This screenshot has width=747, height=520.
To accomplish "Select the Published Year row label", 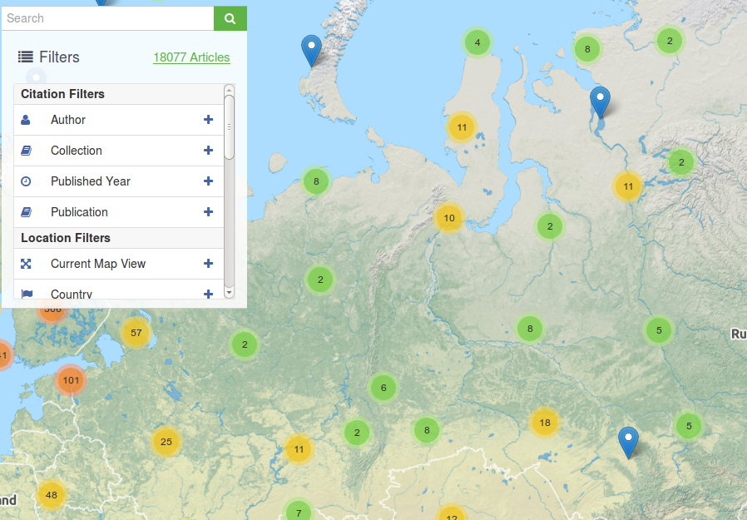I will (91, 181).
